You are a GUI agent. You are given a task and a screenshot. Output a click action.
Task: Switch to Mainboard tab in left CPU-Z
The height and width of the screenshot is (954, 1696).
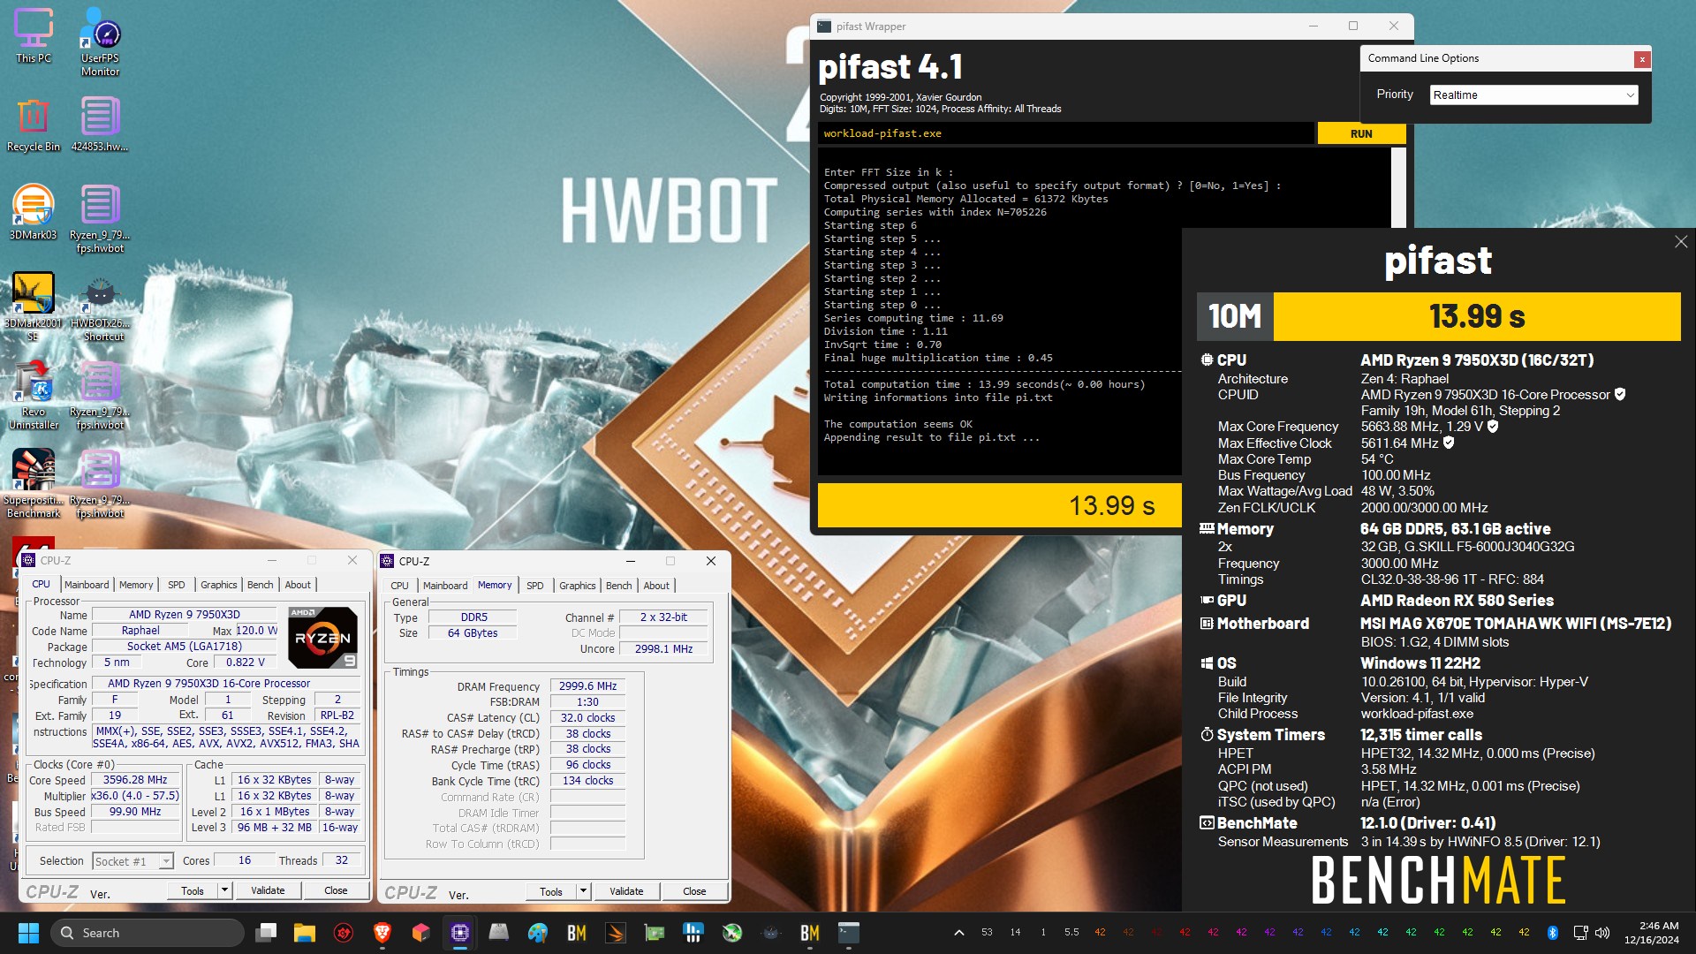tap(87, 585)
